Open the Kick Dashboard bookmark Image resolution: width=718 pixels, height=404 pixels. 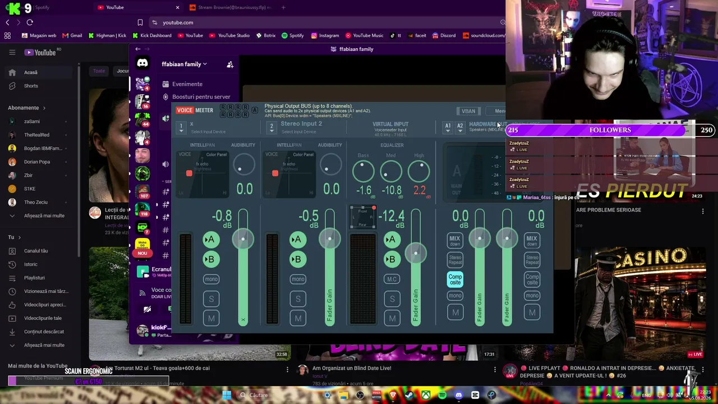[152, 35]
